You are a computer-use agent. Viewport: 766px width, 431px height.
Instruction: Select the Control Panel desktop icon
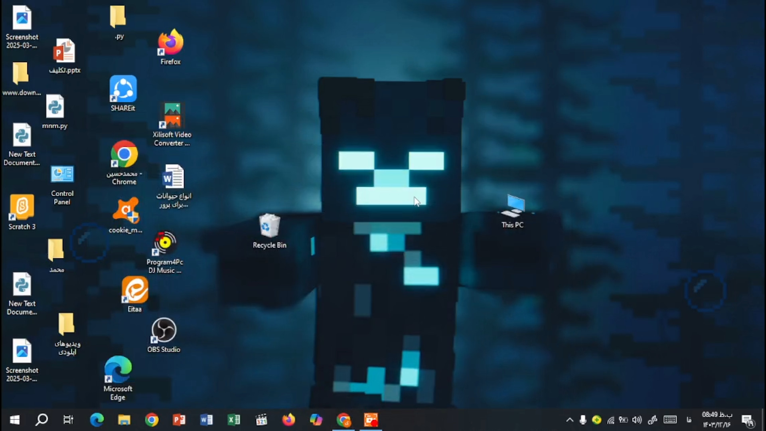62,184
